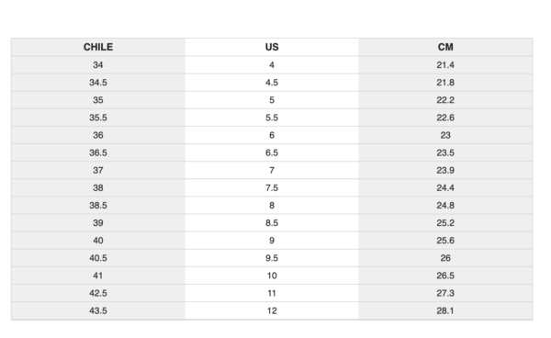Select Chile size 34 cell
This screenshot has height=338, width=551.
point(98,65)
